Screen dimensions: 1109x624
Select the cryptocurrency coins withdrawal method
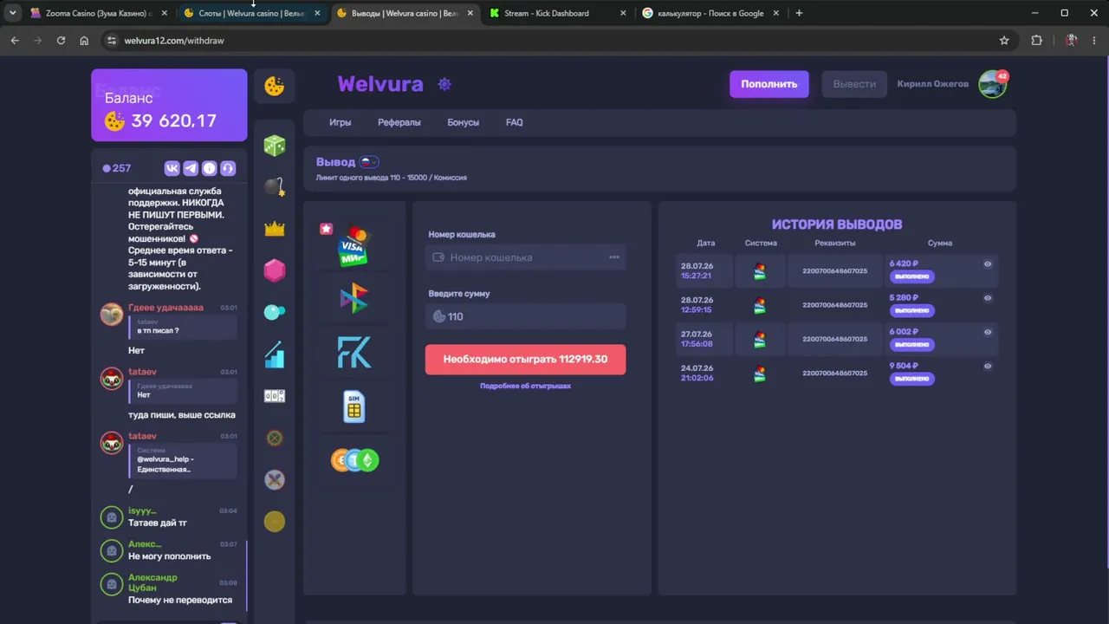point(354,460)
